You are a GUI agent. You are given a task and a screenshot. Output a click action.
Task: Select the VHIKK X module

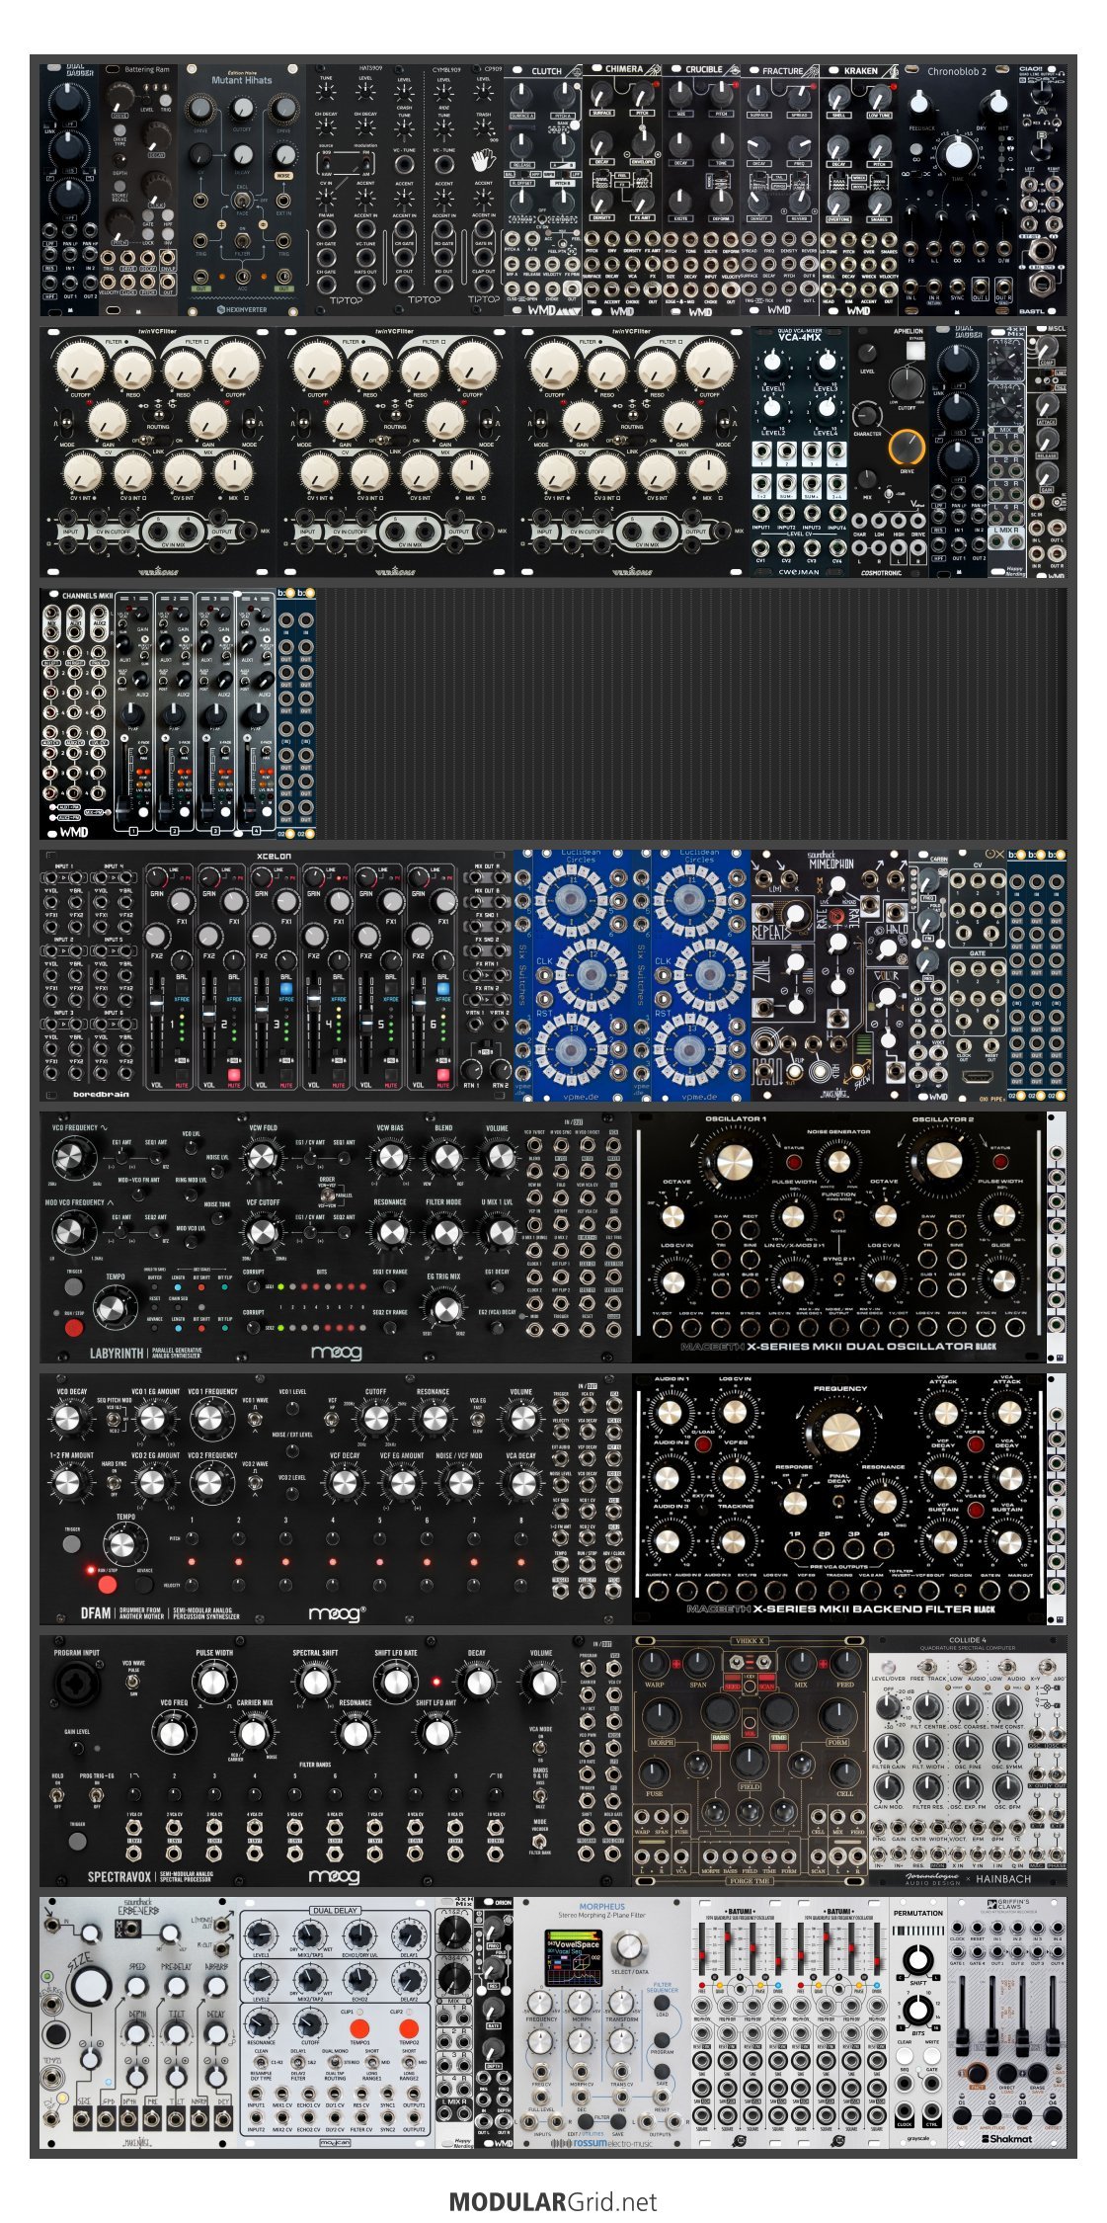point(750,1760)
